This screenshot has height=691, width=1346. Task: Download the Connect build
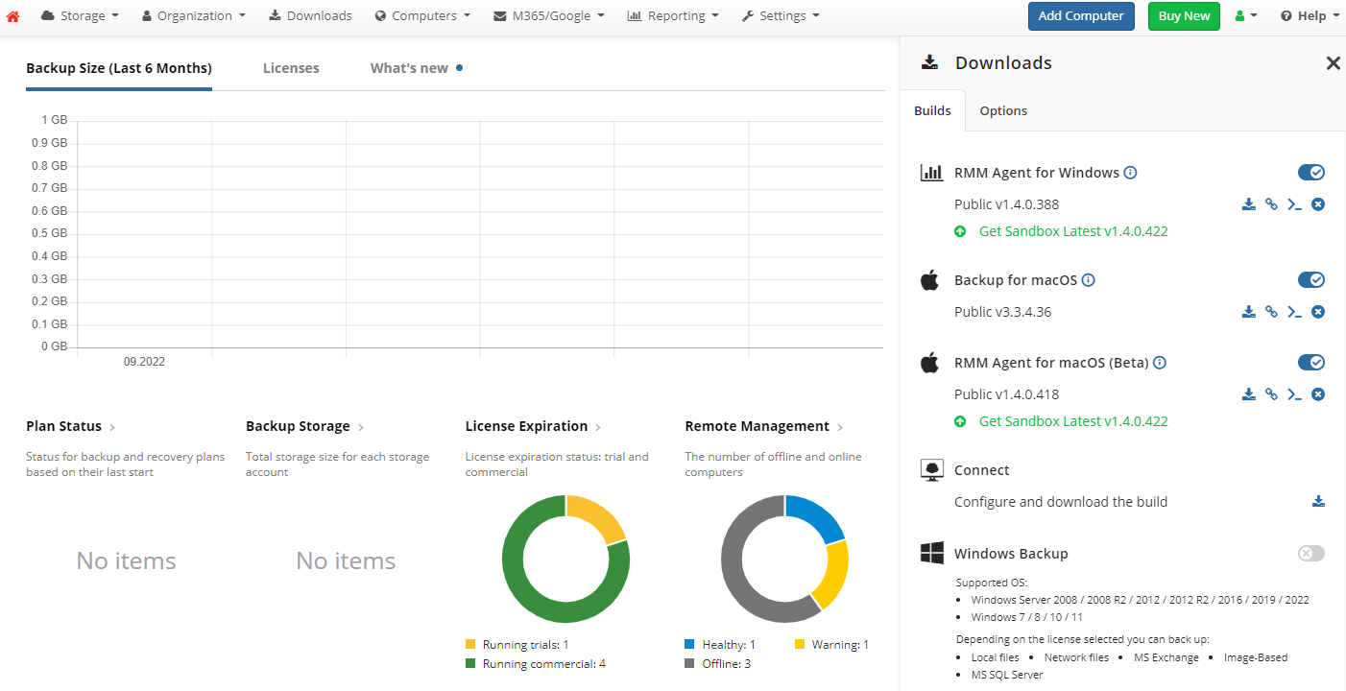pos(1318,502)
